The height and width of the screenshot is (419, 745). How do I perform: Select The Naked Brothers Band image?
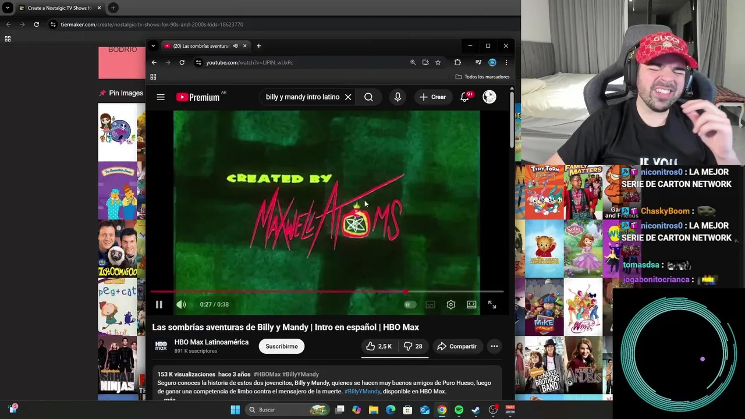(x=544, y=365)
